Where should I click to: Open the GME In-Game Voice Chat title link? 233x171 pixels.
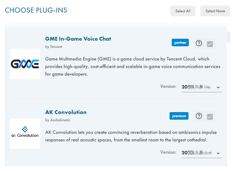pos(78,39)
